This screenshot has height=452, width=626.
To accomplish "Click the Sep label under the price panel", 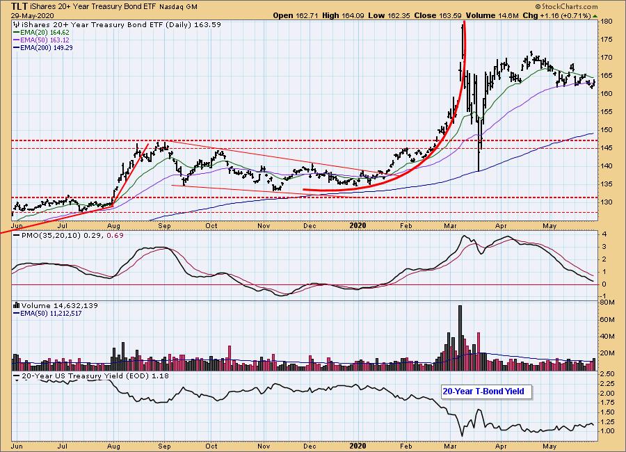I will (x=164, y=226).
